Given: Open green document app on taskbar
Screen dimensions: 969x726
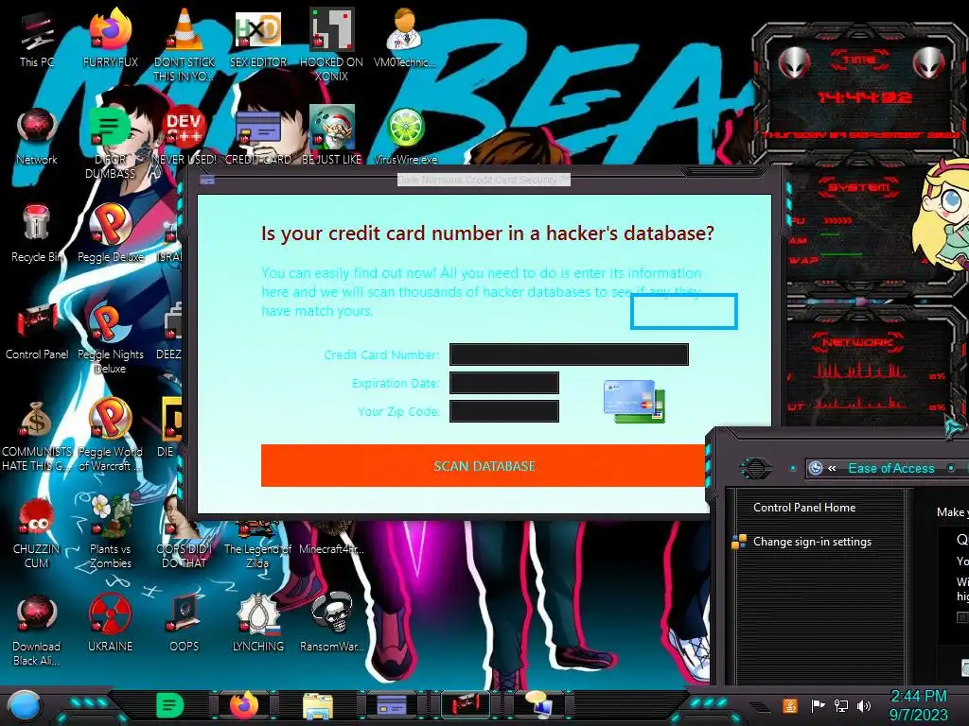Looking at the screenshot, I should pos(169,705).
